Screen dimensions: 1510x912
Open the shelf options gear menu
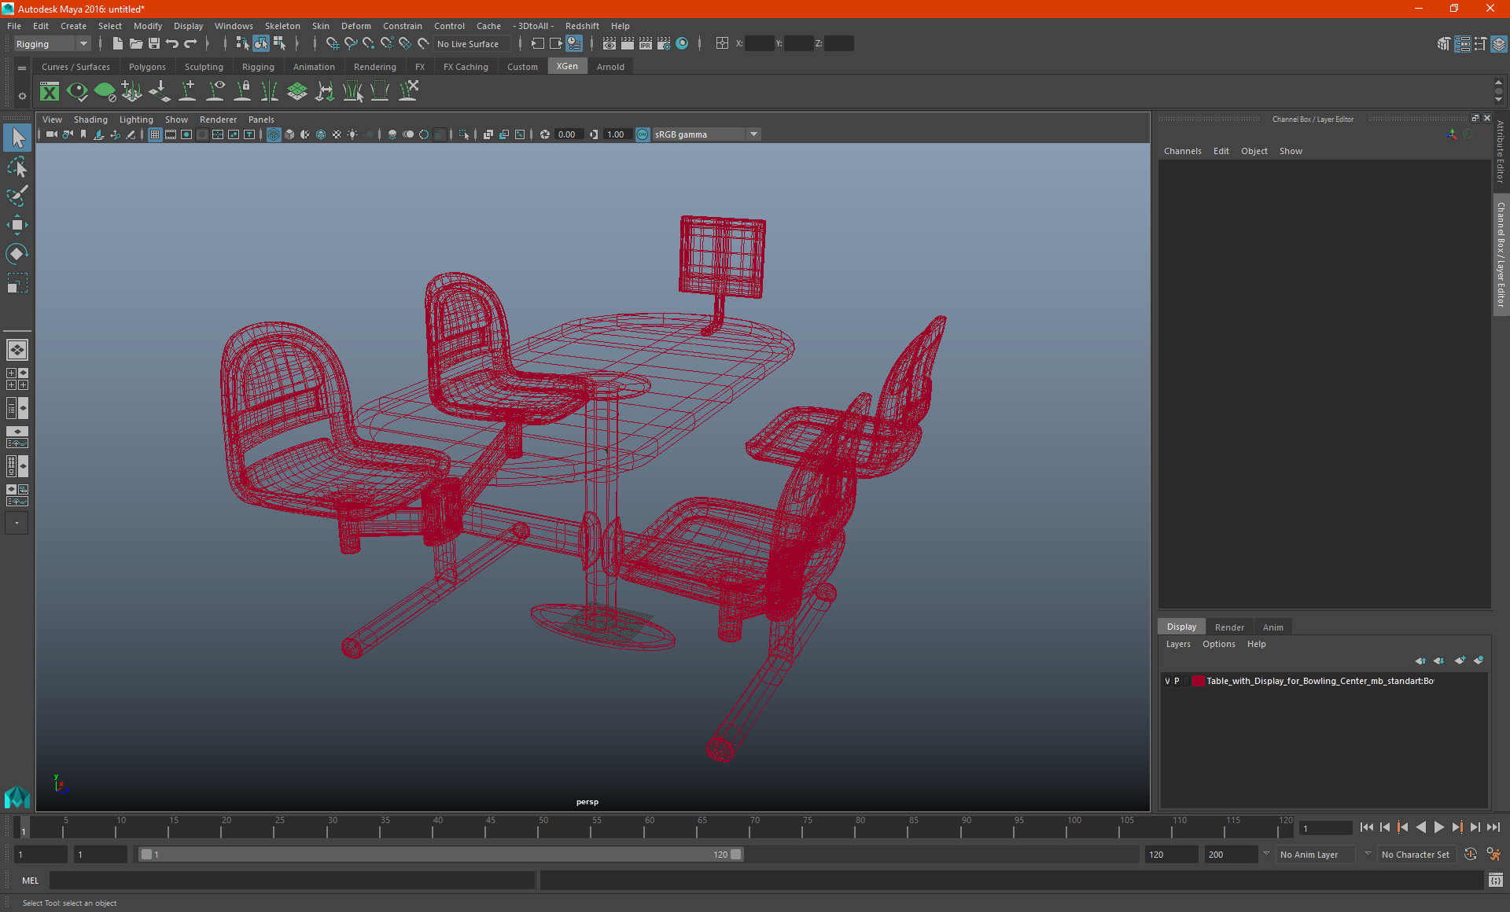pos(22,96)
